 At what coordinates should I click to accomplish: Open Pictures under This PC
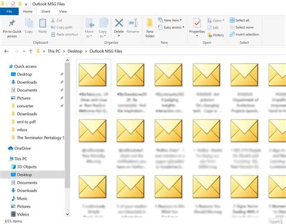[x=21, y=207]
